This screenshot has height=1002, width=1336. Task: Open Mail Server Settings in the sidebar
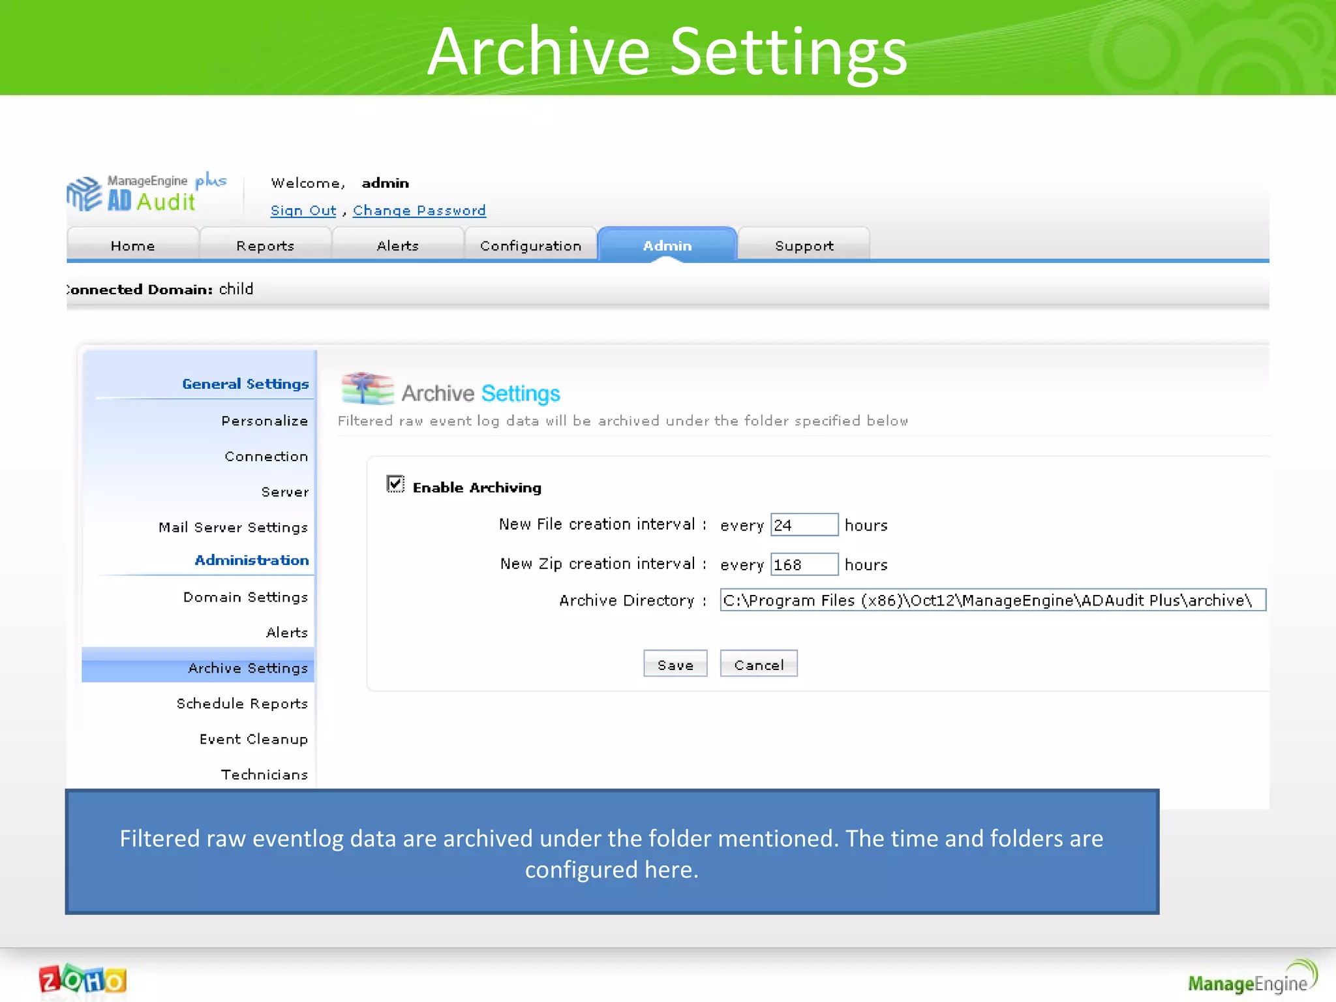pyautogui.click(x=233, y=527)
